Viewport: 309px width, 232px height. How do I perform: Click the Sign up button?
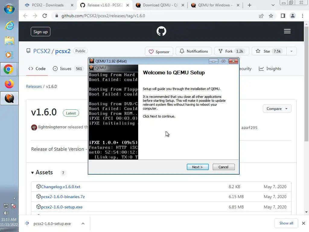[x=41, y=31]
